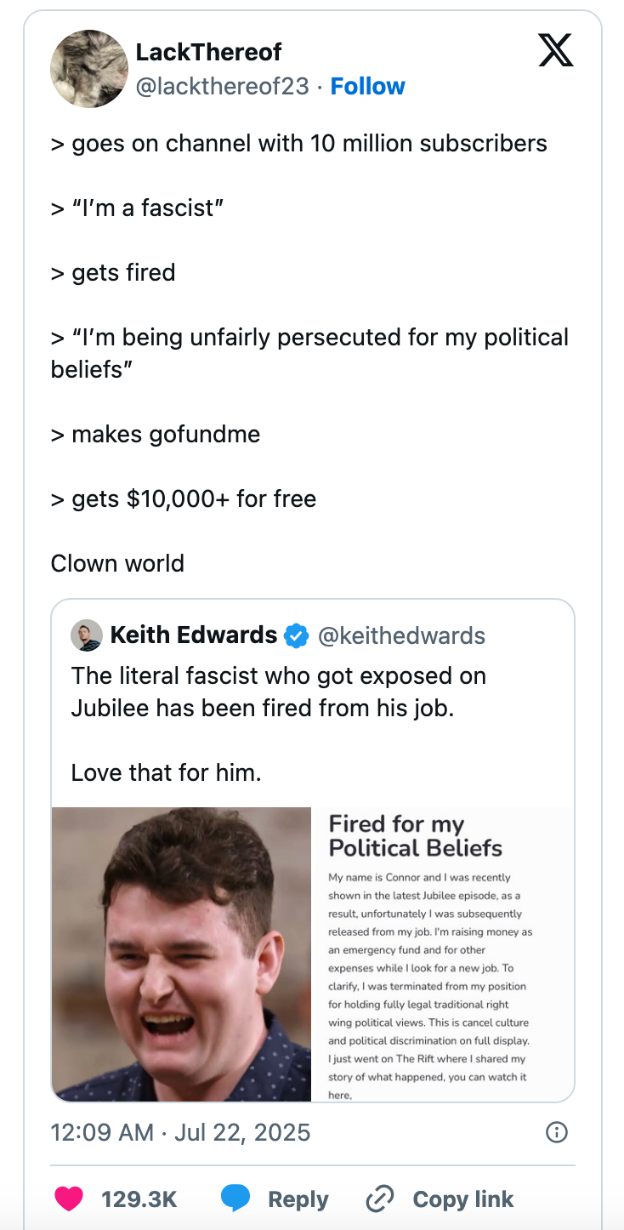Open the @keithedwards handle

(401, 635)
